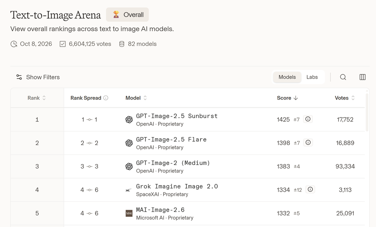This screenshot has width=376, height=227.
Task: Click score value 1425
Action: [x=283, y=120]
